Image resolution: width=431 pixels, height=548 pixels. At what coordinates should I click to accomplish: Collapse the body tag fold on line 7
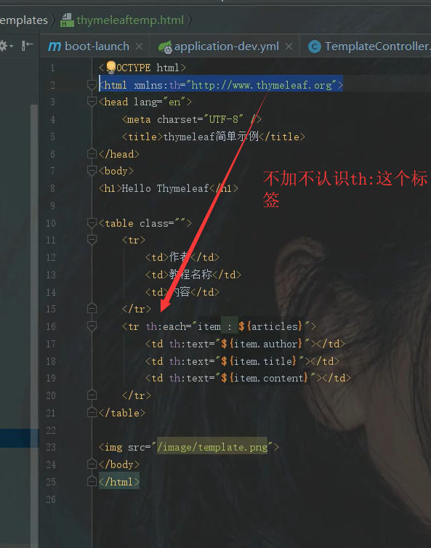point(92,171)
